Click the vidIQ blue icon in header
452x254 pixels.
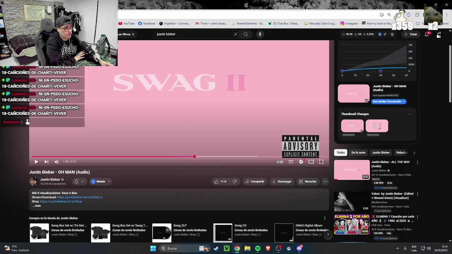380,34
